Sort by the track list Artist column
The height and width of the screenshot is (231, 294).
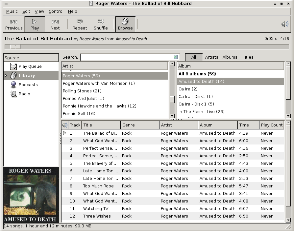pyautogui.click(x=179, y=125)
